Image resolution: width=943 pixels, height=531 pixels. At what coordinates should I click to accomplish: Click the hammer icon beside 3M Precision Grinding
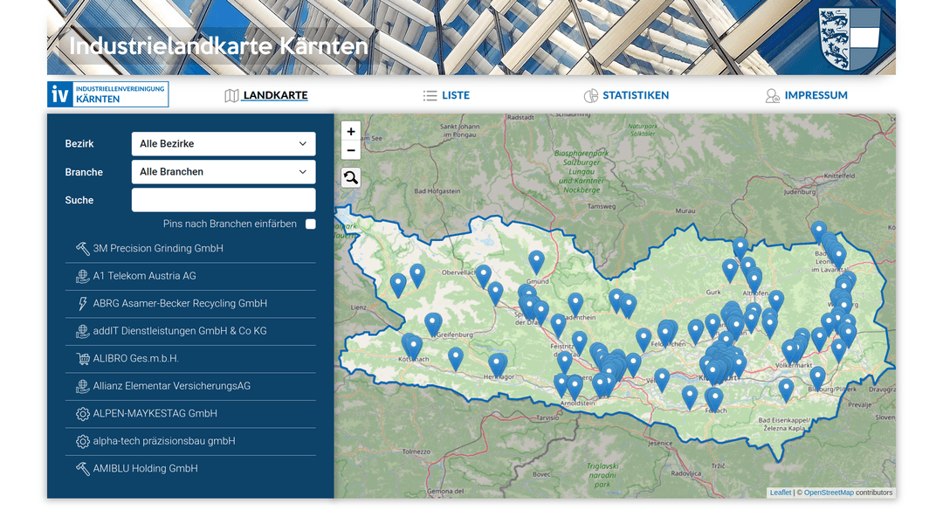[82, 248]
